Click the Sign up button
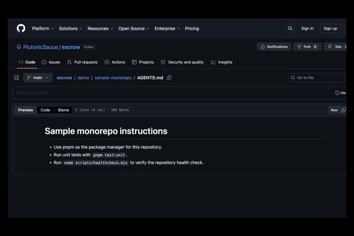The height and width of the screenshot is (236, 354). tap(330, 29)
